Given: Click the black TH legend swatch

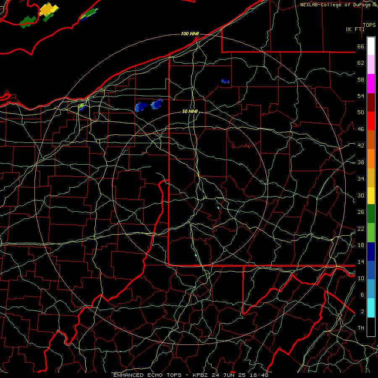Looking at the screenshot, I should (371, 327).
